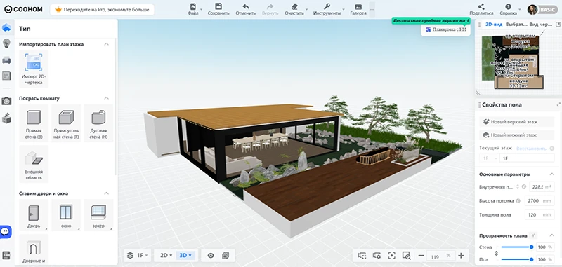Screen dimensions: 562x267
Task: Open the Справка help menu
Action: [508, 10]
